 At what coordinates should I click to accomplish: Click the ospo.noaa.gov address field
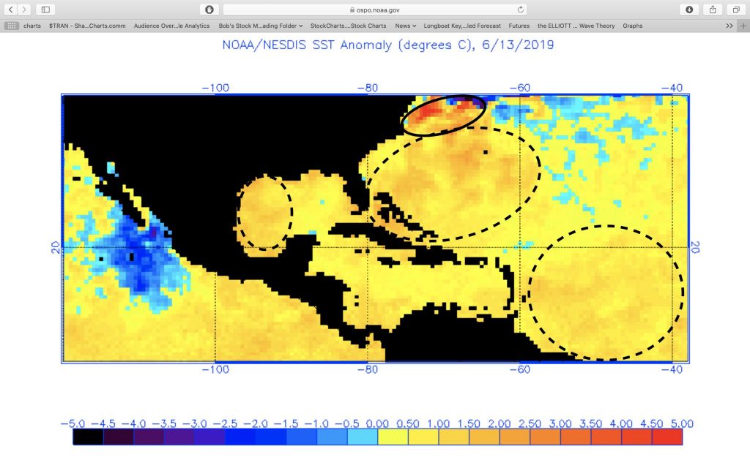(x=374, y=10)
